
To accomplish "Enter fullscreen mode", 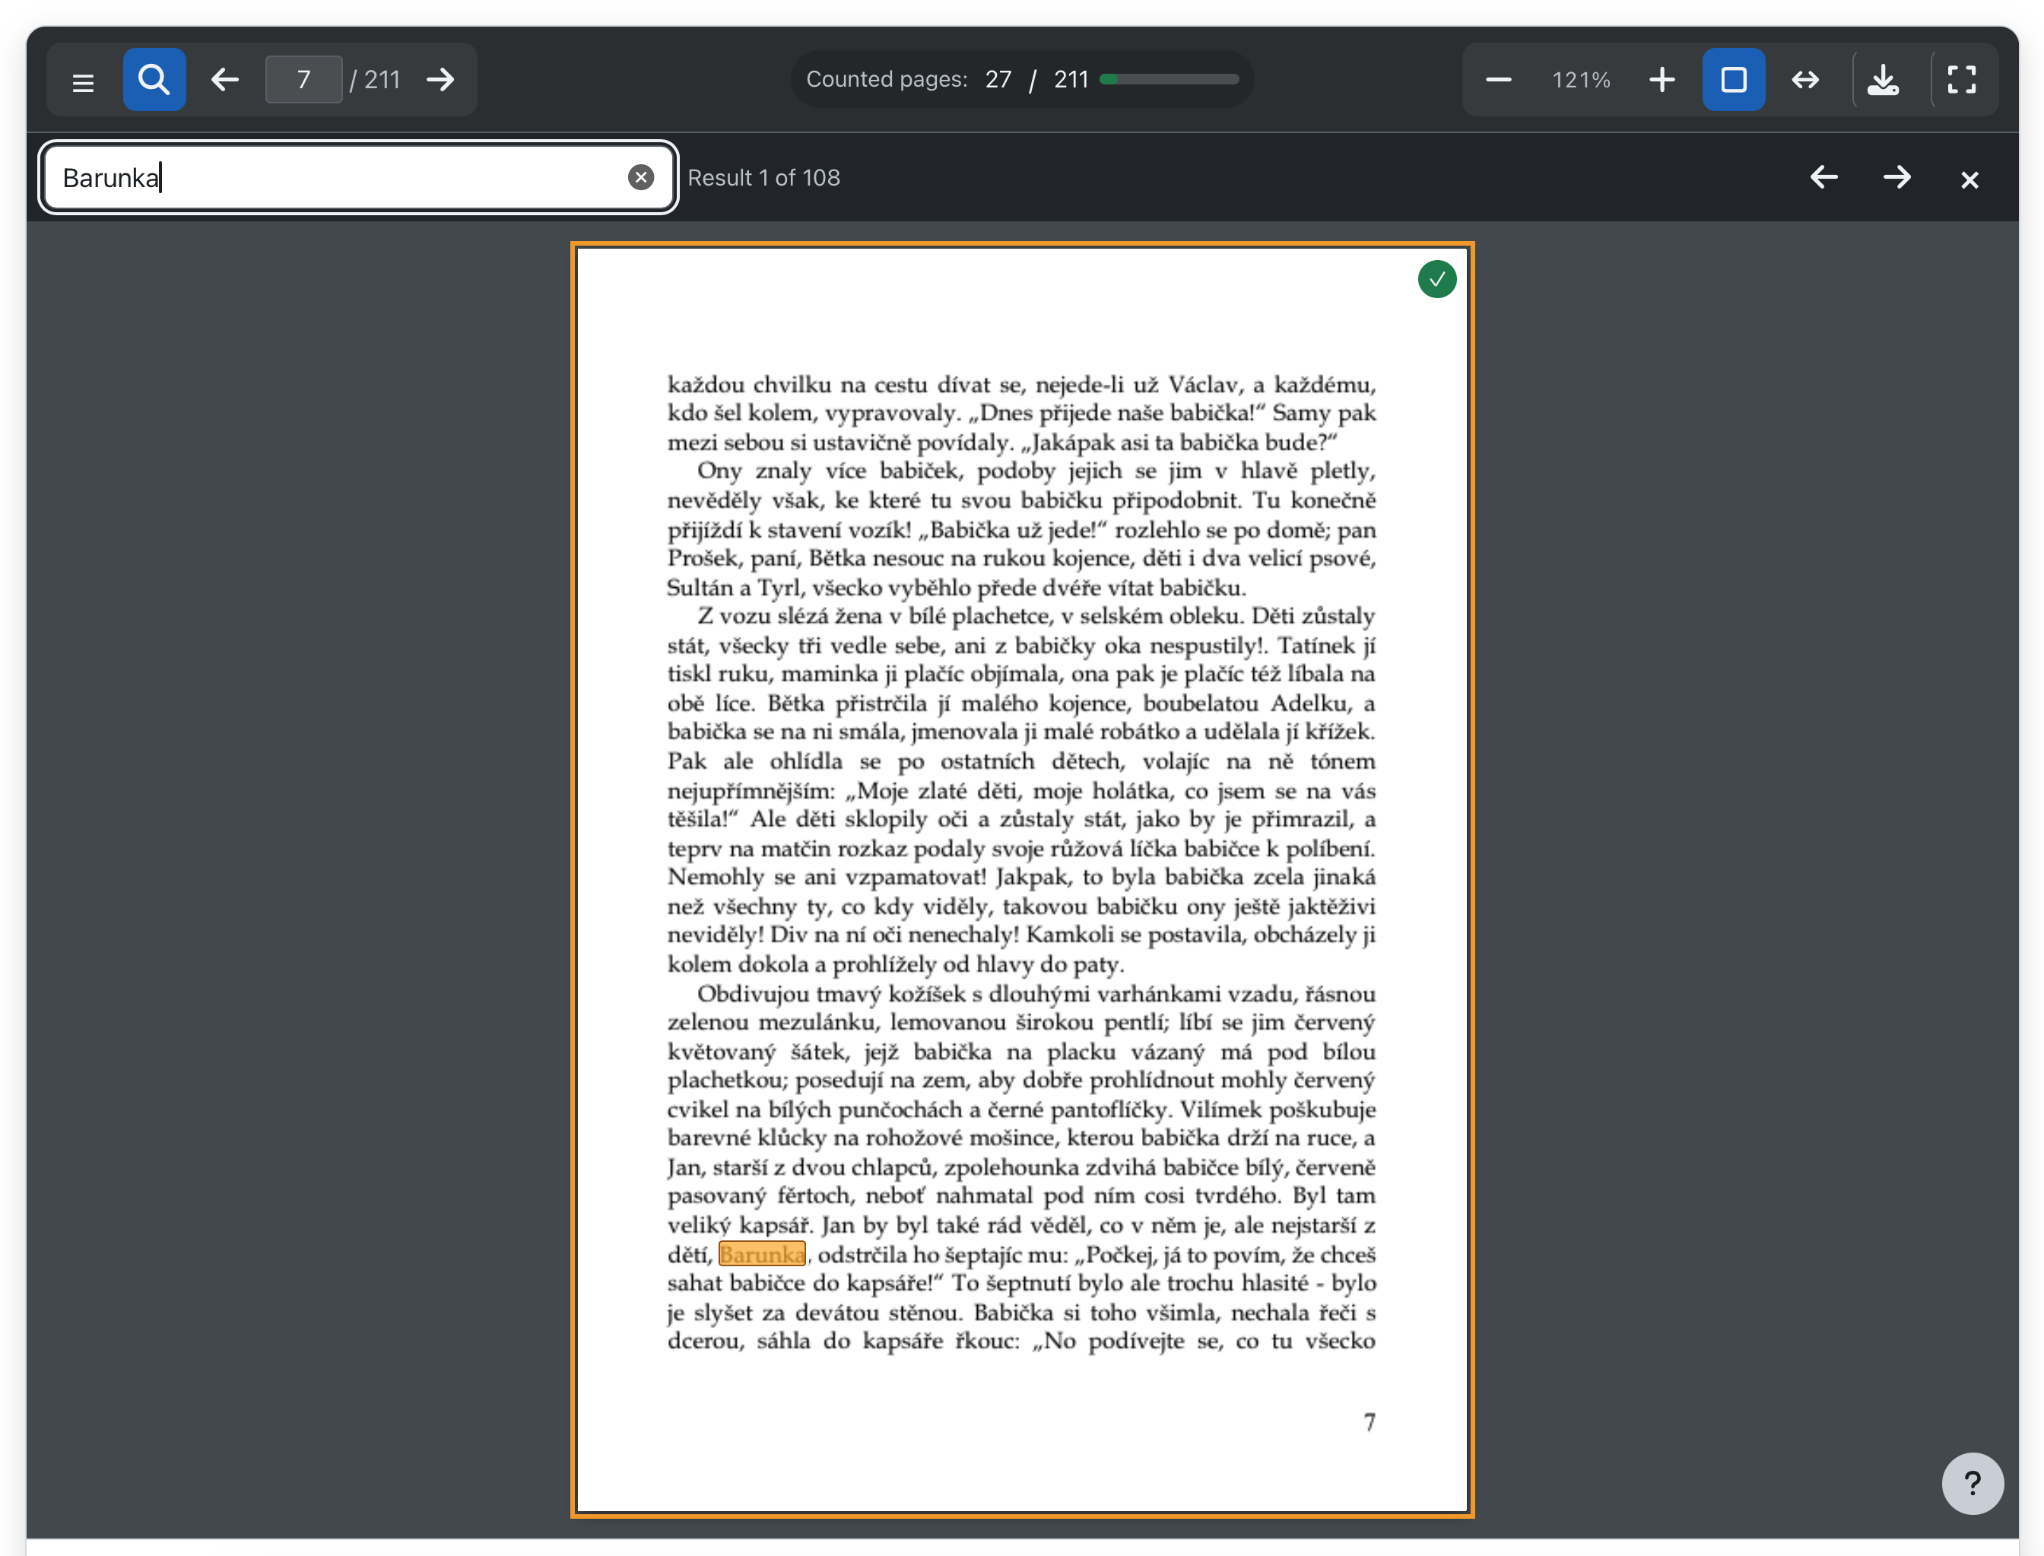I will (x=1960, y=80).
